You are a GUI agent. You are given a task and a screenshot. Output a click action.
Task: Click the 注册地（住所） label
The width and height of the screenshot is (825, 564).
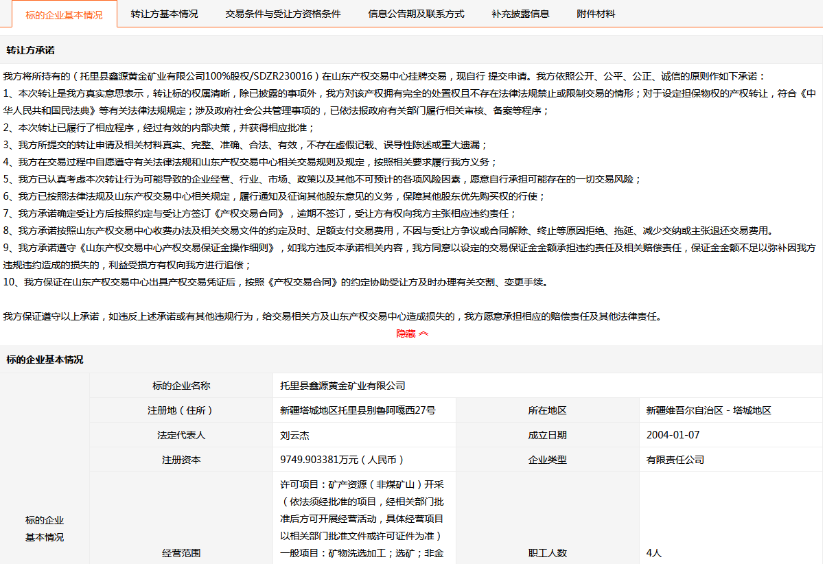(181, 410)
